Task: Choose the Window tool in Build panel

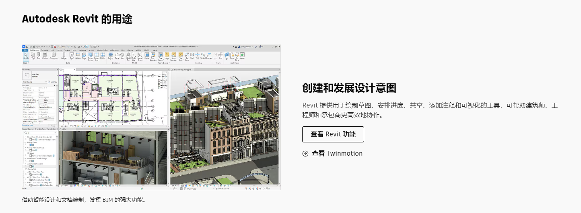Action: (x=44, y=55)
